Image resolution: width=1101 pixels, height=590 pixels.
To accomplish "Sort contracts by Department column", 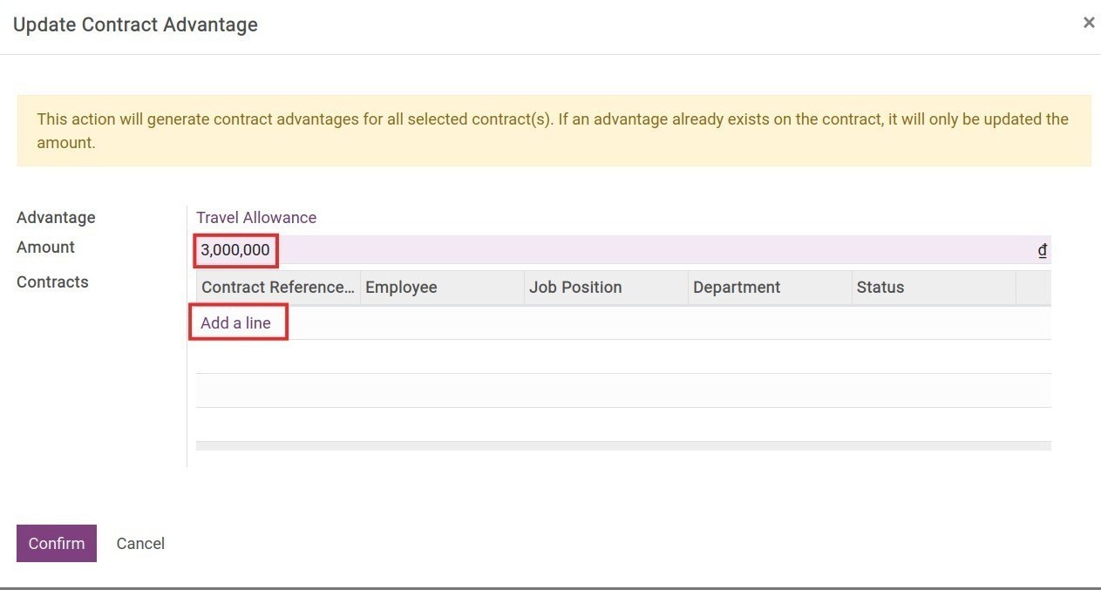I will point(737,288).
